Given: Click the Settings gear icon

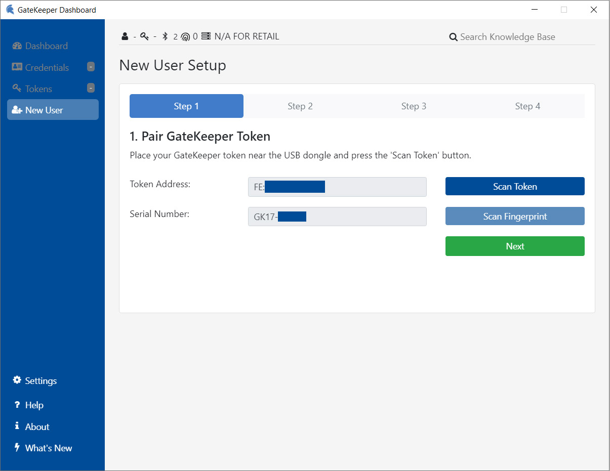Looking at the screenshot, I should [x=17, y=380].
